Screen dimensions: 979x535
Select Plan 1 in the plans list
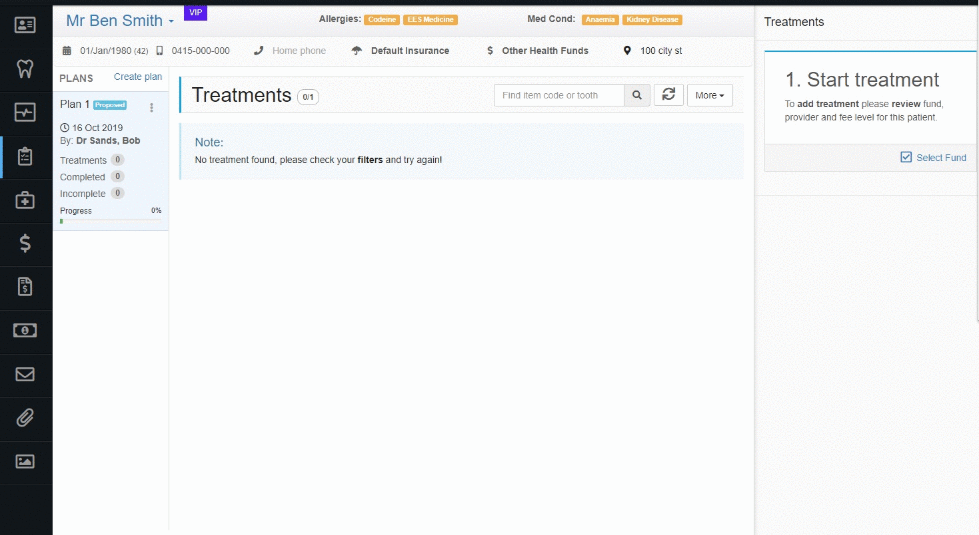click(x=111, y=161)
